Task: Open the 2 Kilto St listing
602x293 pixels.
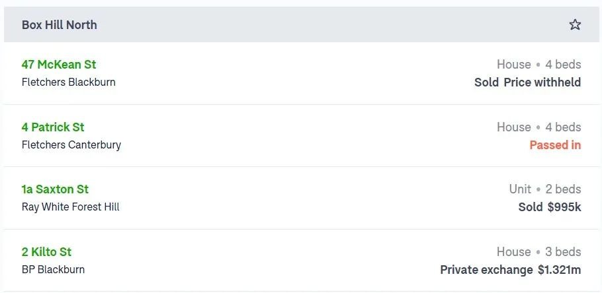Action: [x=46, y=251]
